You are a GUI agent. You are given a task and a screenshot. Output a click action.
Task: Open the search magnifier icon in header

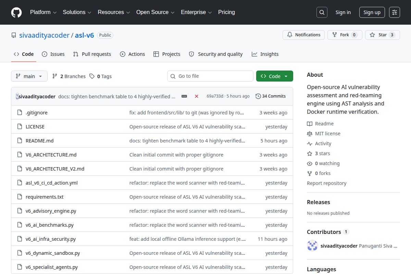click(x=322, y=12)
